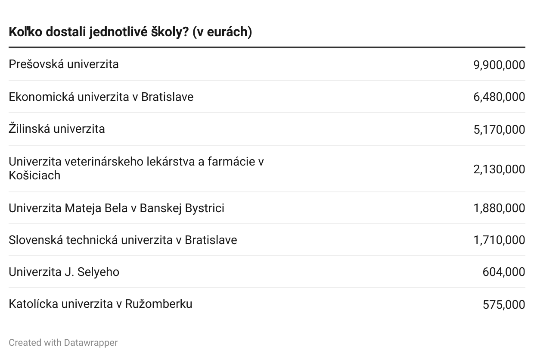This screenshot has width=534, height=357.
Task: Click the thick rule below the title
Action: click(267, 47)
